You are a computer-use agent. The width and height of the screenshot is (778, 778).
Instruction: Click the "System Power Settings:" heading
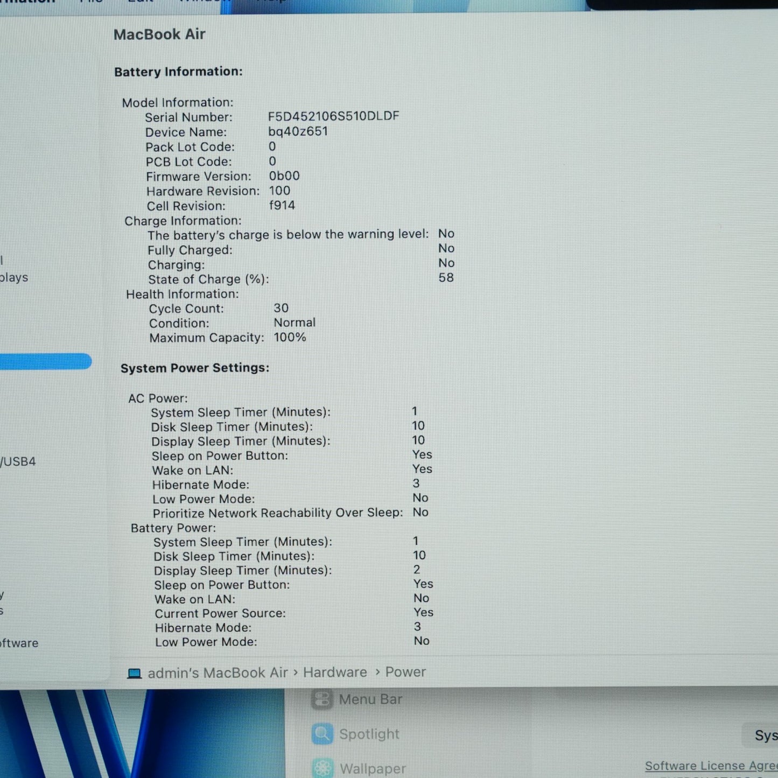pos(195,368)
